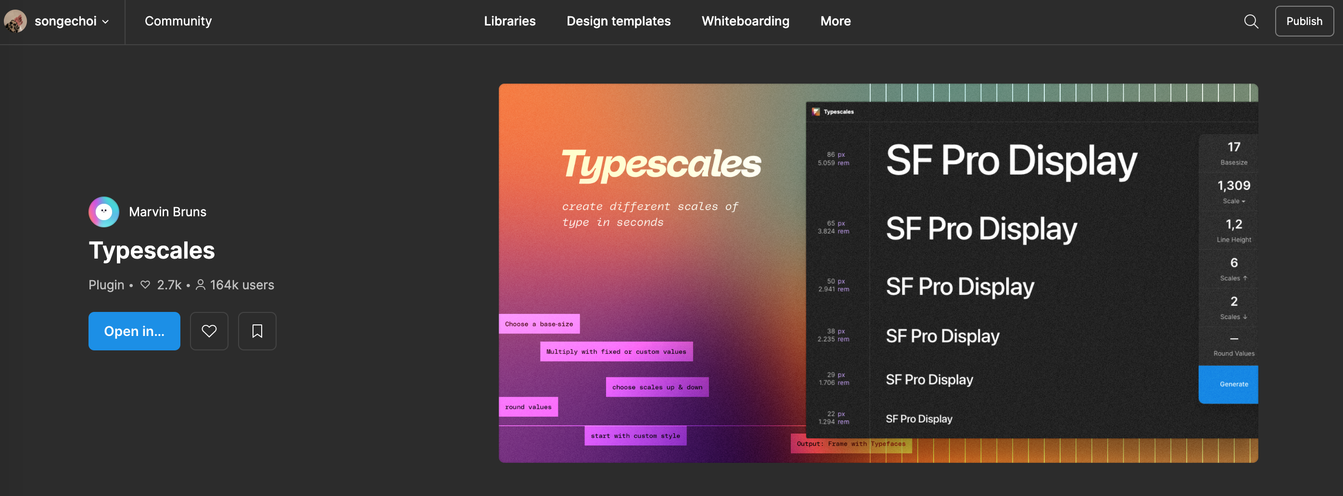Click the 'Plugin' label text

pyautogui.click(x=106, y=285)
